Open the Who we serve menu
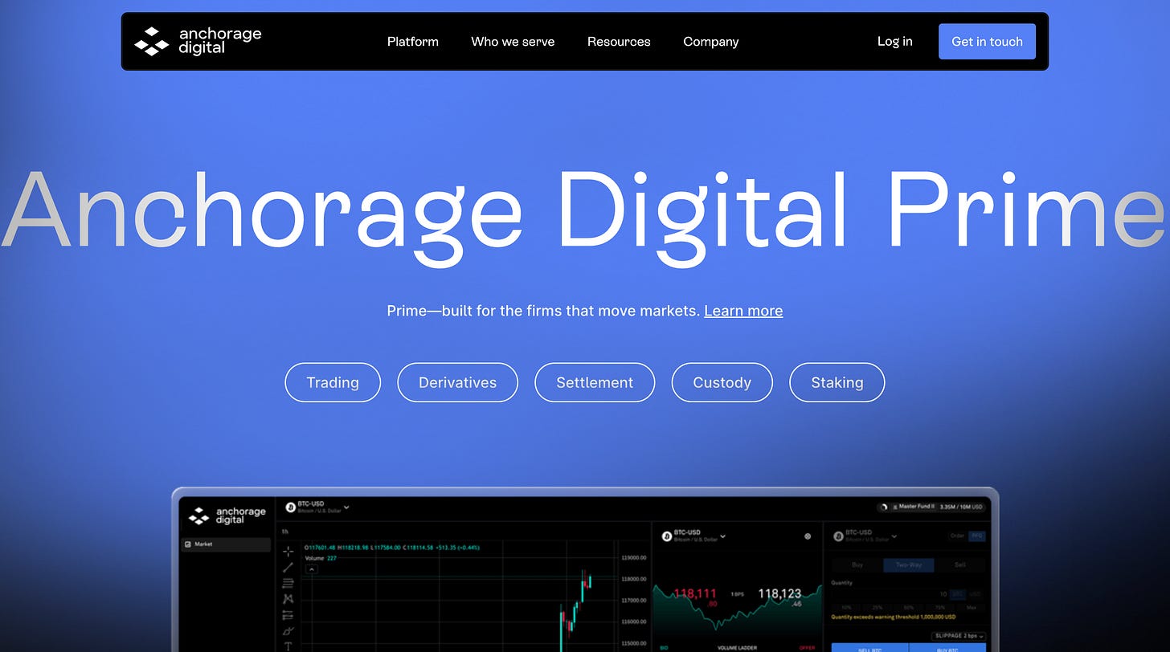1170x652 pixels. click(x=513, y=41)
